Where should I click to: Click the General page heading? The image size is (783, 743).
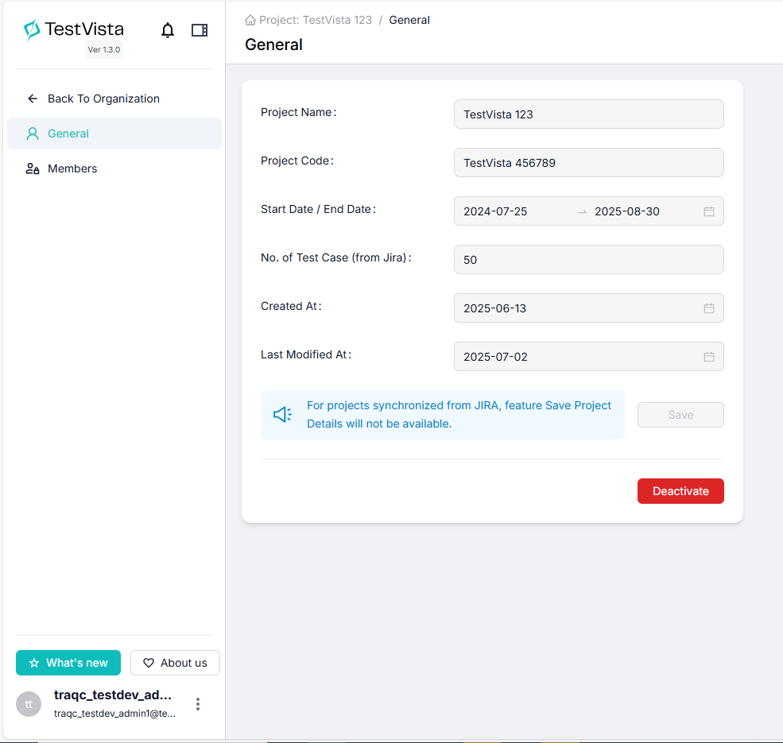click(273, 45)
